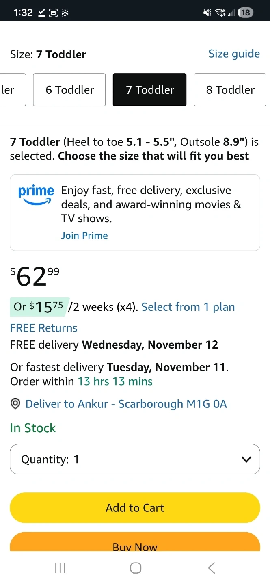The height and width of the screenshot is (585, 270).
Task: Tap the Quantity dropdown chevron arrow
Action: coord(246,459)
